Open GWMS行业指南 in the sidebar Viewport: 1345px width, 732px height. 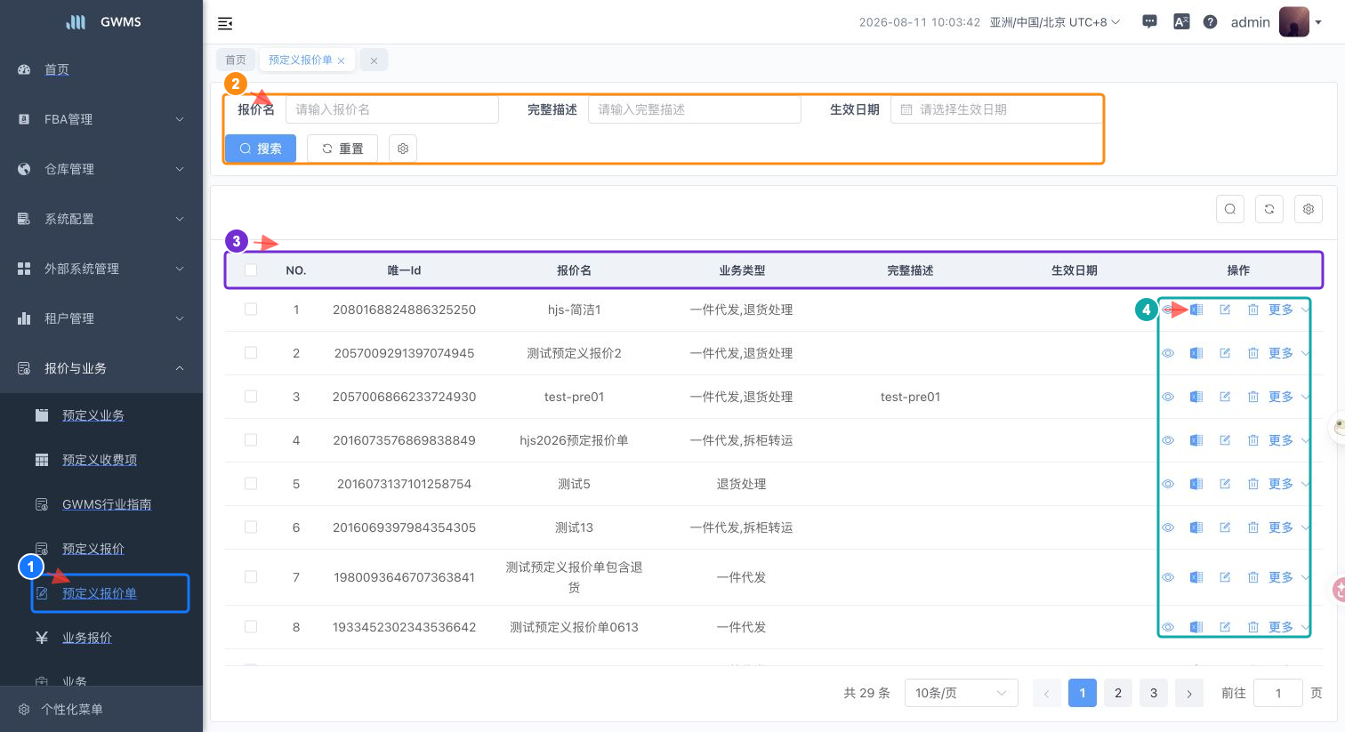point(107,504)
